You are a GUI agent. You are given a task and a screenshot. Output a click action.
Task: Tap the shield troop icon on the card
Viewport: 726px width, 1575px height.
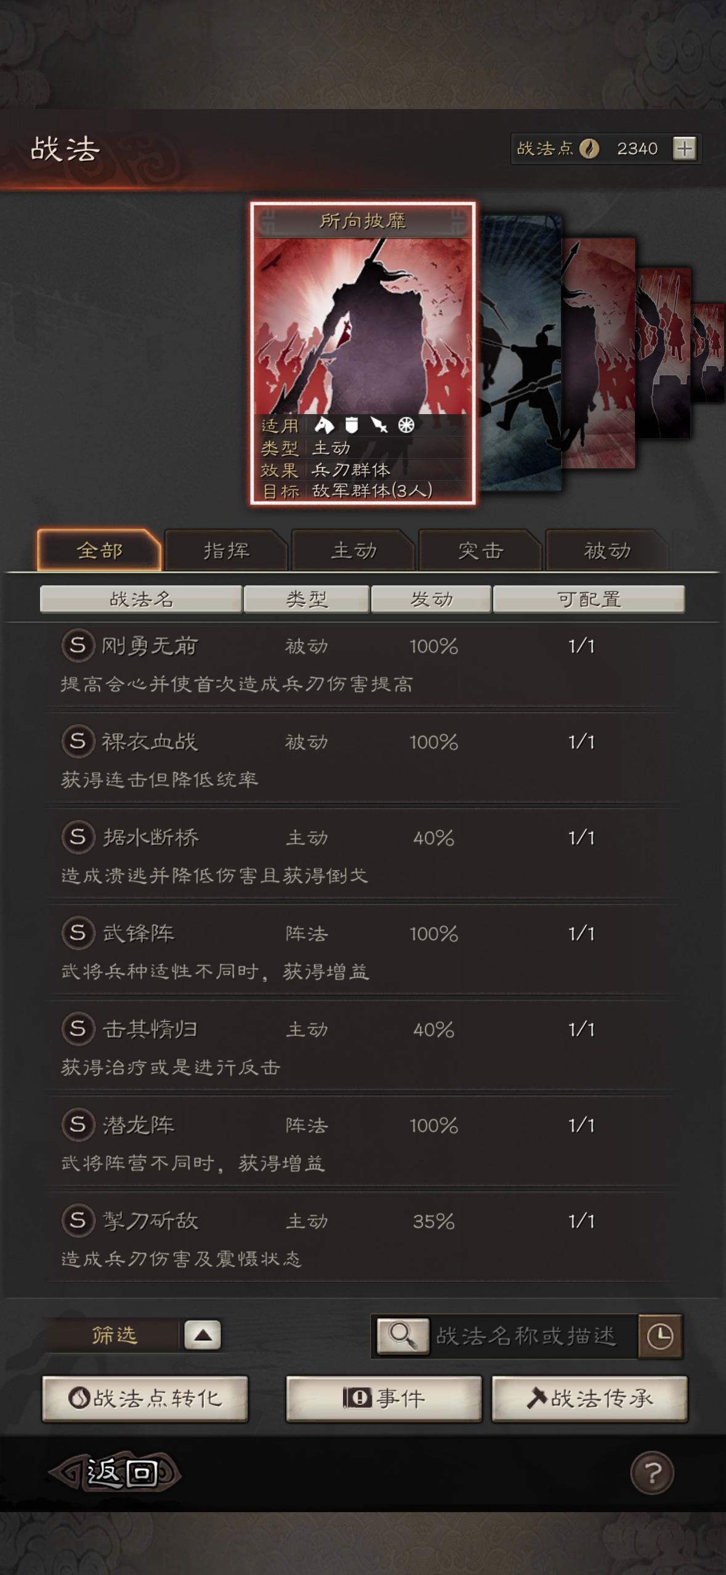tap(352, 425)
